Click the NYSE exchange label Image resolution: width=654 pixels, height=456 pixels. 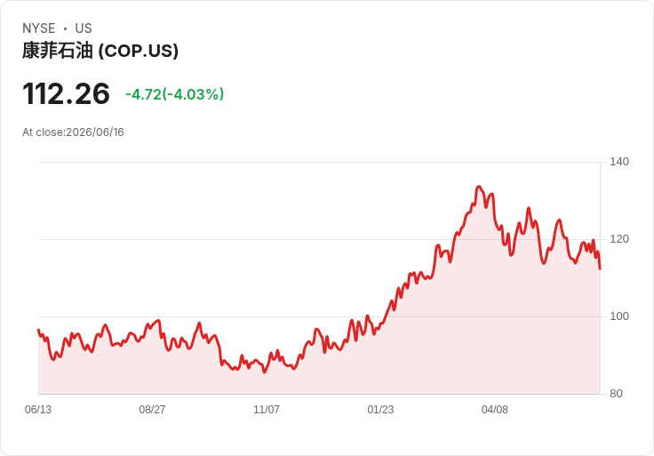tap(39, 28)
